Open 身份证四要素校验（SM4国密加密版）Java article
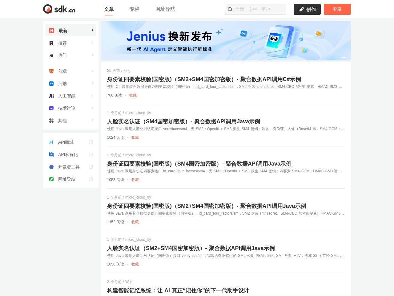The width and height of the screenshot is (394, 296). coord(199,164)
